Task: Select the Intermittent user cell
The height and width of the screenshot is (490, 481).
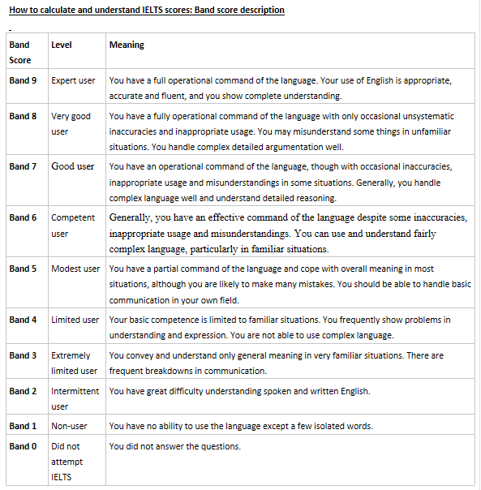Action: point(77,397)
